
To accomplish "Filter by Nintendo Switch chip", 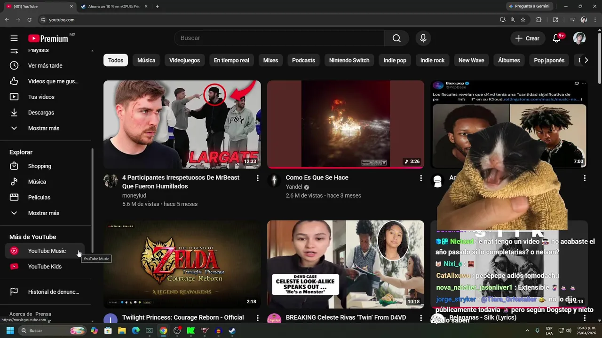I will (349, 60).
